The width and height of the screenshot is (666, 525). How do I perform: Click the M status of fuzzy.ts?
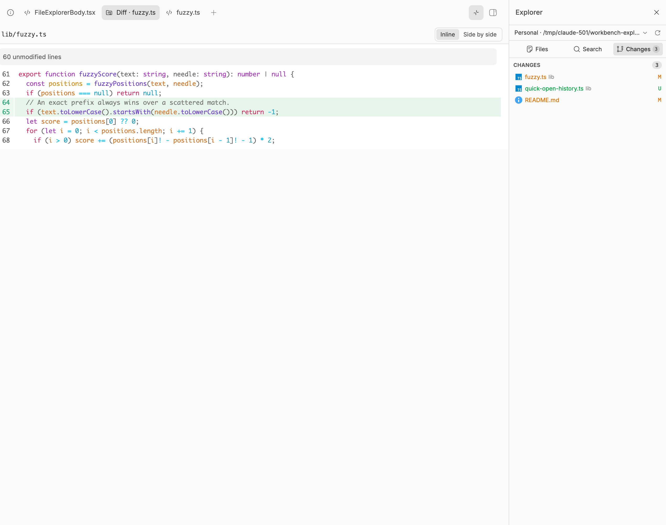pyautogui.click(x=659, y=77)
